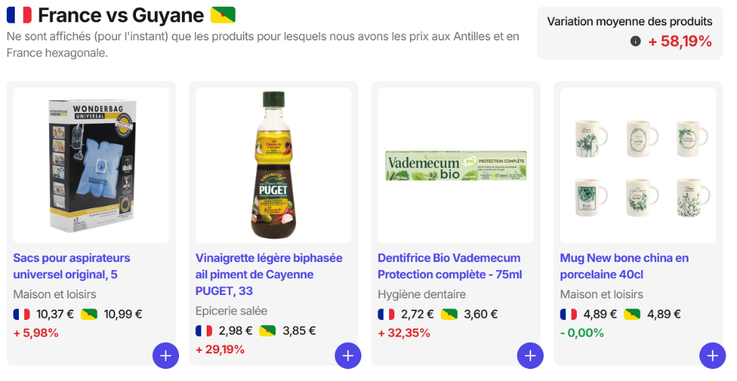737x381 pixels.
Task: Open Sacs pour aspirateurs universel original link
Action: click(x=71, y=266)
